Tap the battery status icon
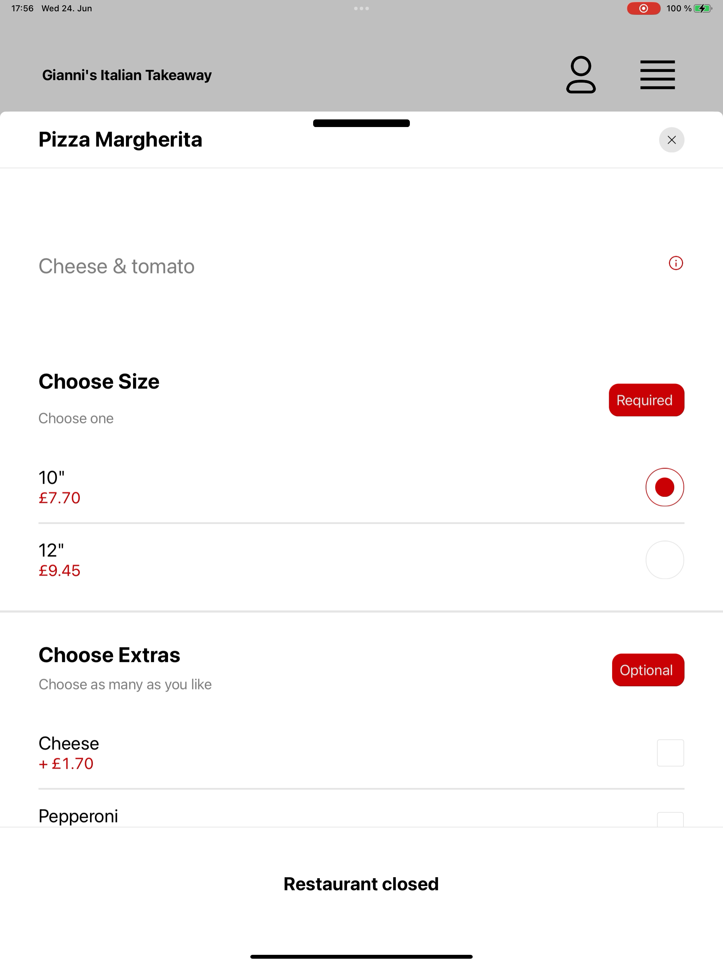723x964 pixels. tap(703, 8)
